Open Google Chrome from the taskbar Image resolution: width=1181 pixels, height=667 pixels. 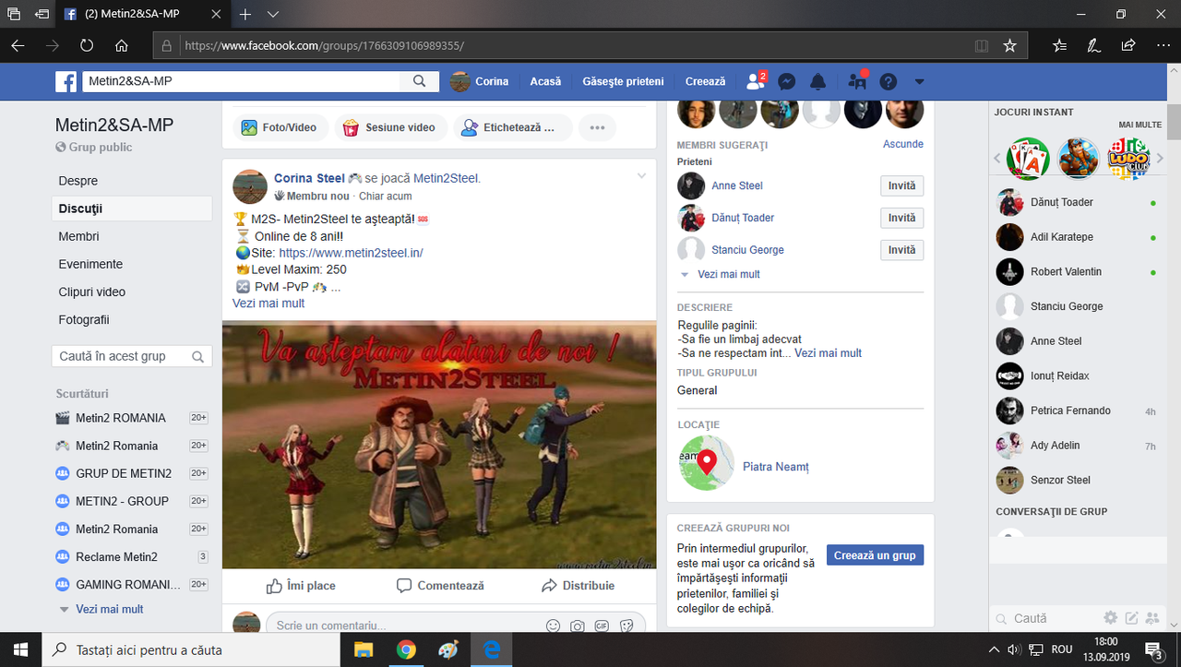coord(406,649)
